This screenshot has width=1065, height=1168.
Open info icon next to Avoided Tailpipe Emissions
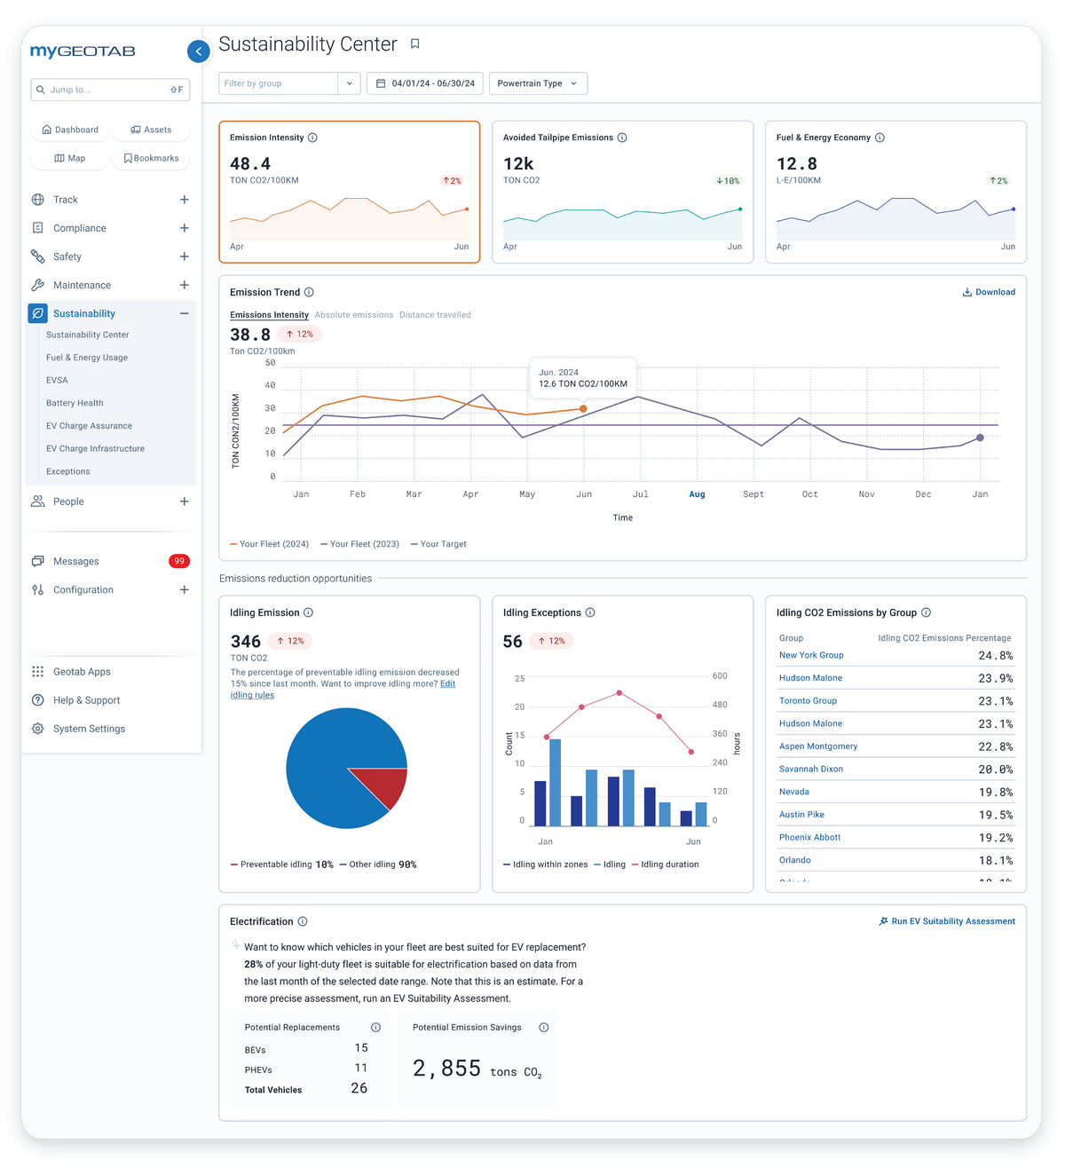622,138
